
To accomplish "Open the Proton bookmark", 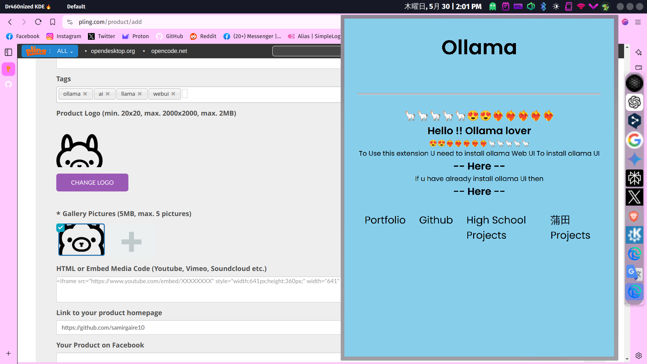I will (136, 36).
